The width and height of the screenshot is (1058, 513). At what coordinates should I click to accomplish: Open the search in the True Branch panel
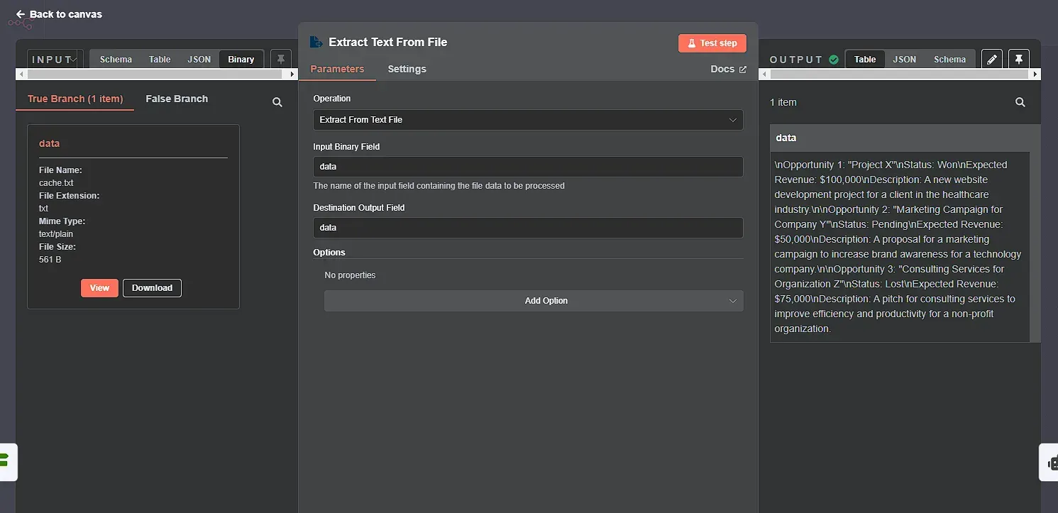[x=277, y=102]
